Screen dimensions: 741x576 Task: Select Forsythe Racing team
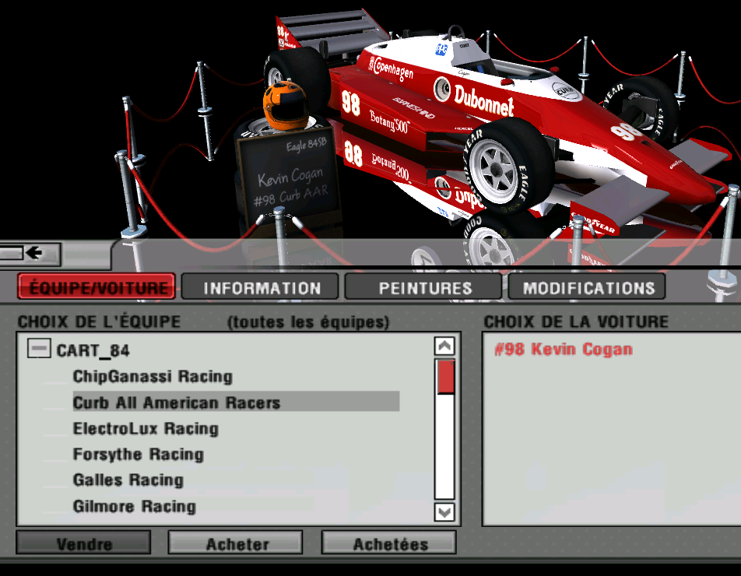[x=138, y=454]
